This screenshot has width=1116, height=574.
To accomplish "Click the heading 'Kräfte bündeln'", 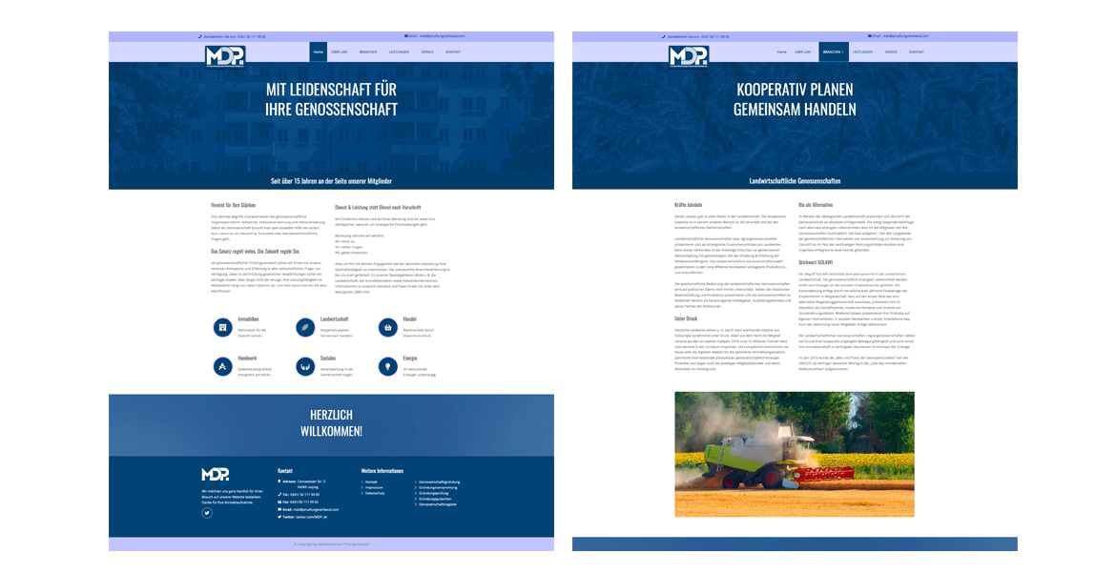I will [x=689, y=205].
